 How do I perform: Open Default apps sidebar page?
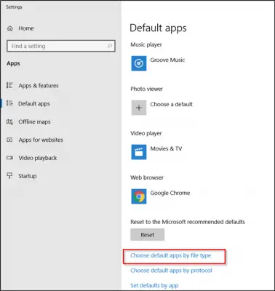34,104
